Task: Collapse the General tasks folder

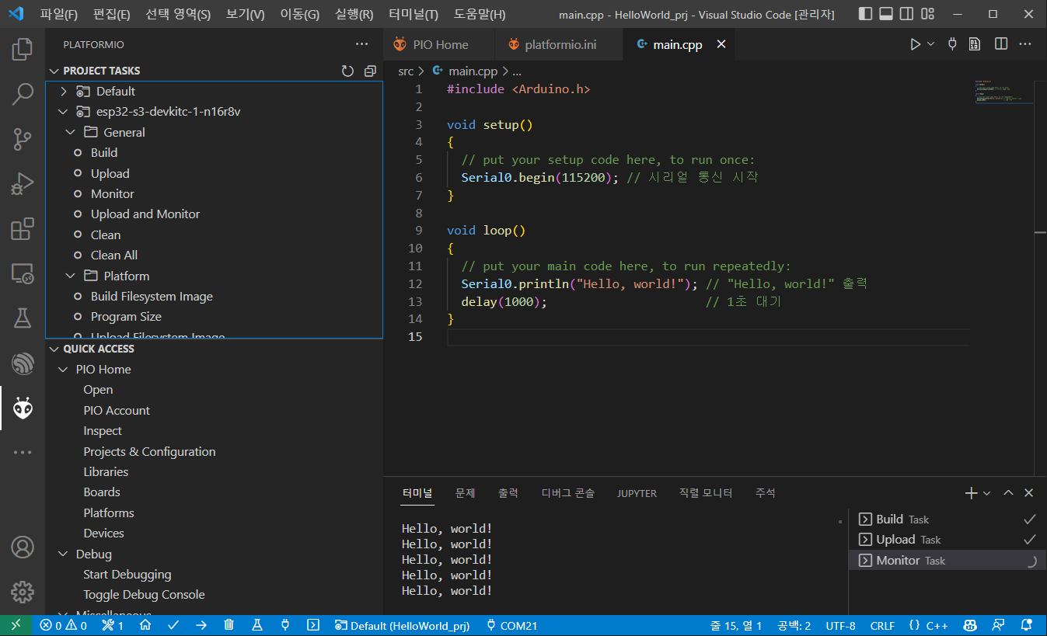Action: [71, 132]
